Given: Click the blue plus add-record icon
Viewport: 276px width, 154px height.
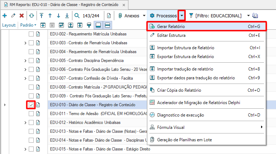Looking at the screenshot, I should [5, 16].
